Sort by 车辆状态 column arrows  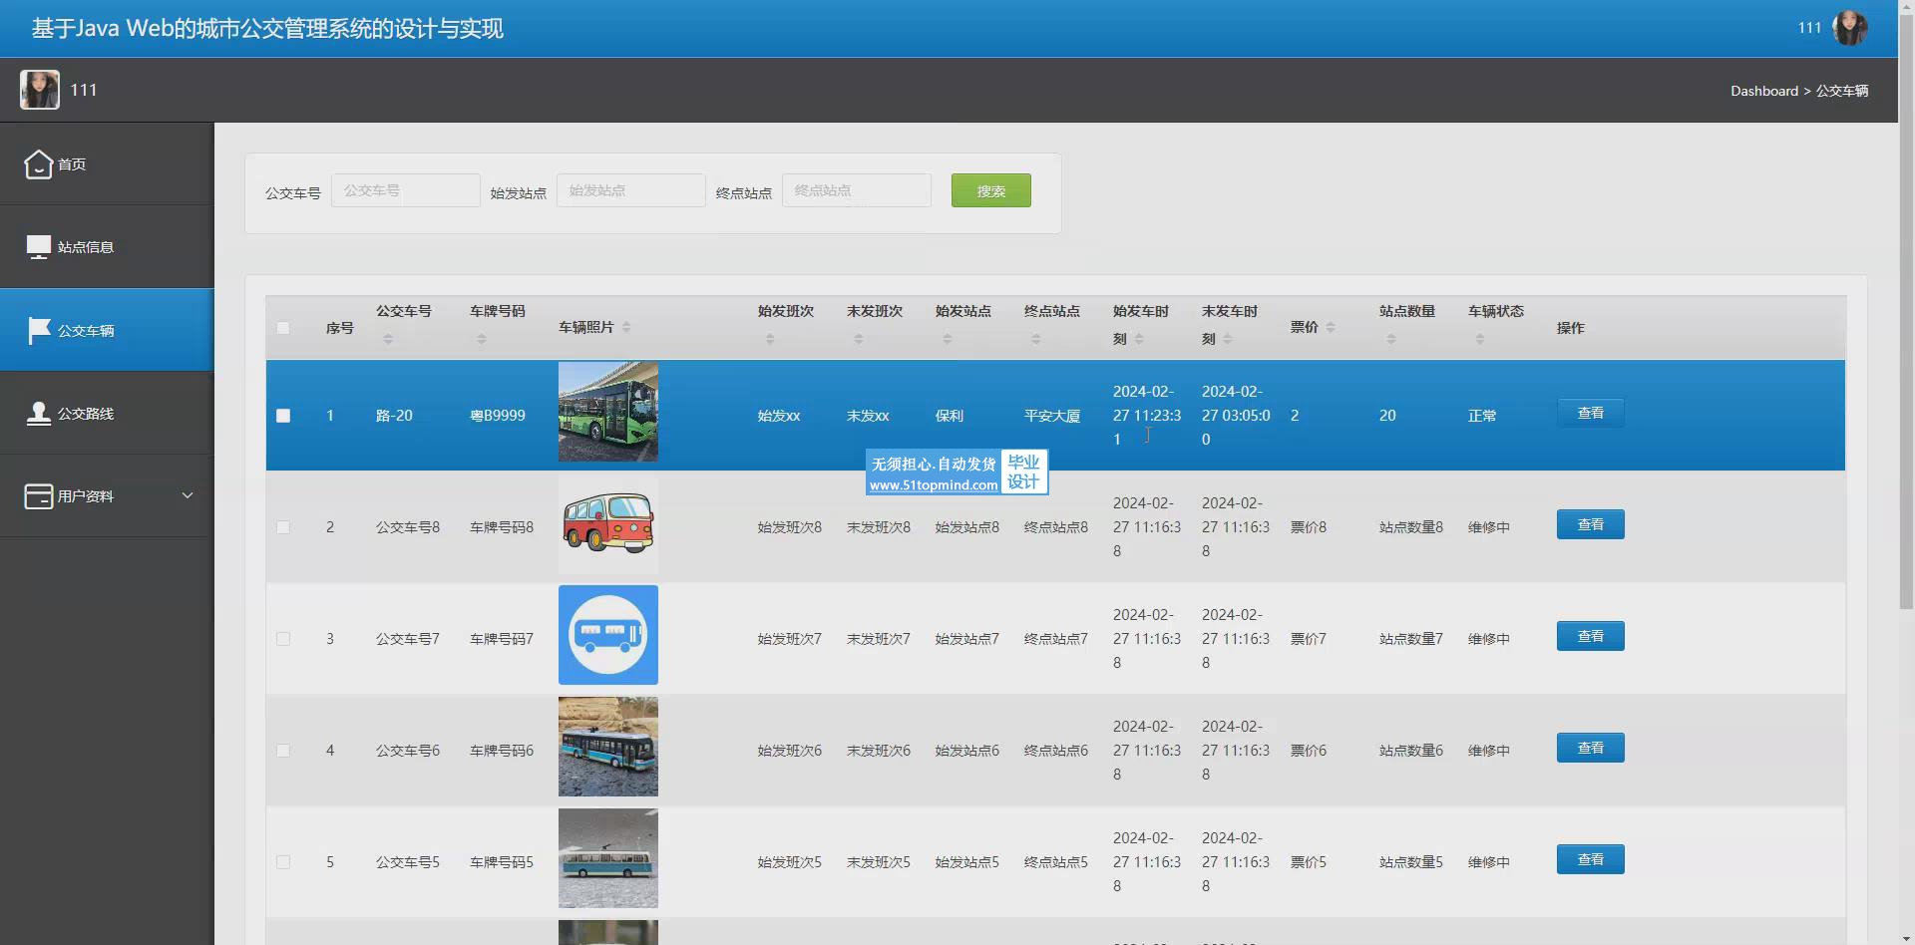pos(1480,340)
